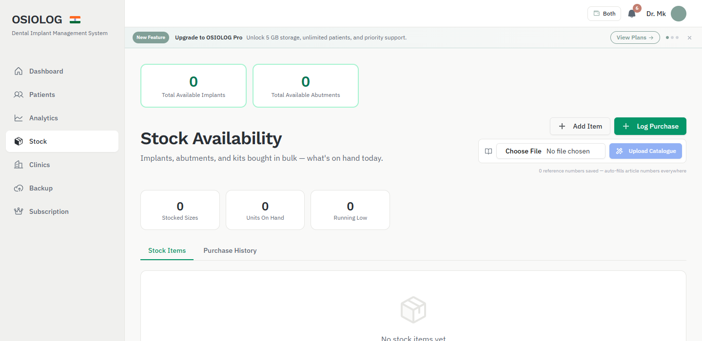The width and height of the screenshot is (702, 341).
Task: Click the catalogue book icon
Action: click(x=488, y=151)
